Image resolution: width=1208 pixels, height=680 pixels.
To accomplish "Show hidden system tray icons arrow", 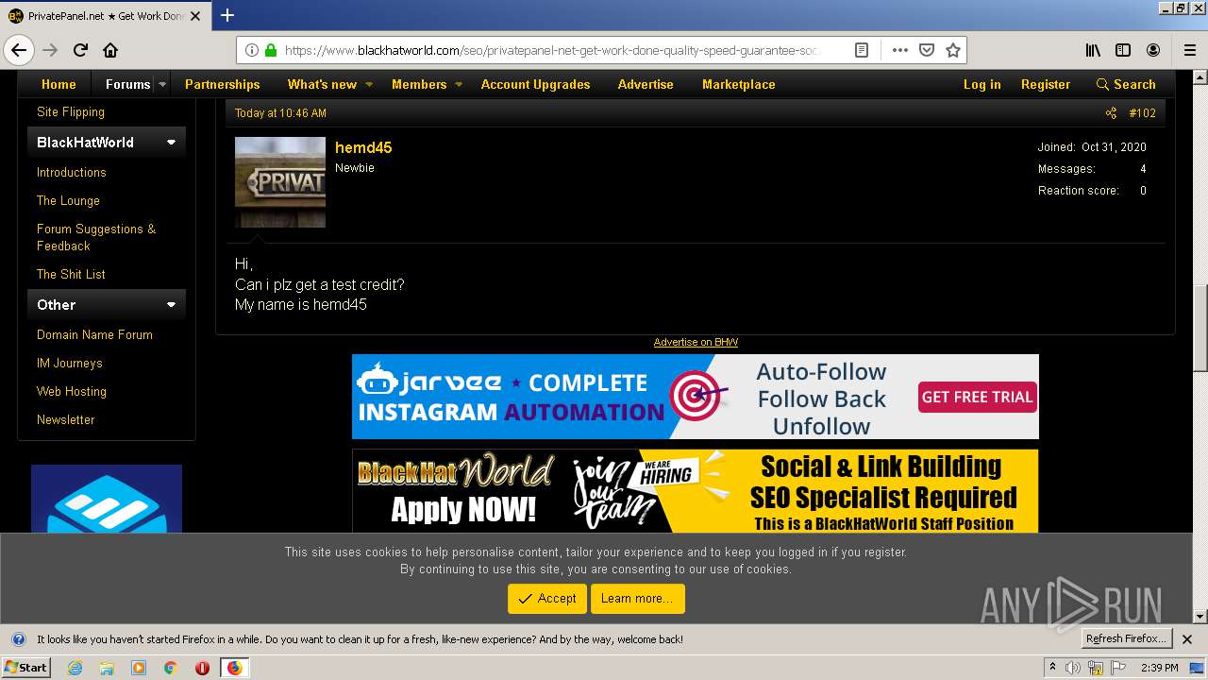I will [x=1052, y=668].
